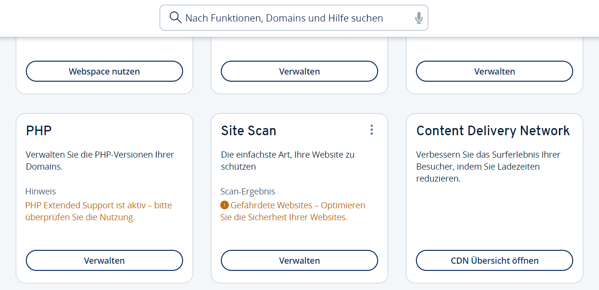The width and height of the screenshot is (599, 290).
Task: Click 'Die einfachste Art' Site Scan description
Action: click(287, 161)
